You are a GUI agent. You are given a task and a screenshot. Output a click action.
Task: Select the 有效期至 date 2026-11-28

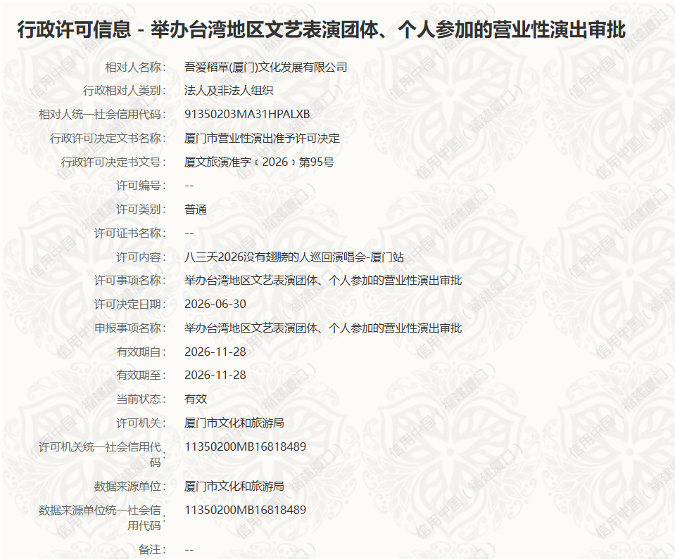[x=215, y=375]
